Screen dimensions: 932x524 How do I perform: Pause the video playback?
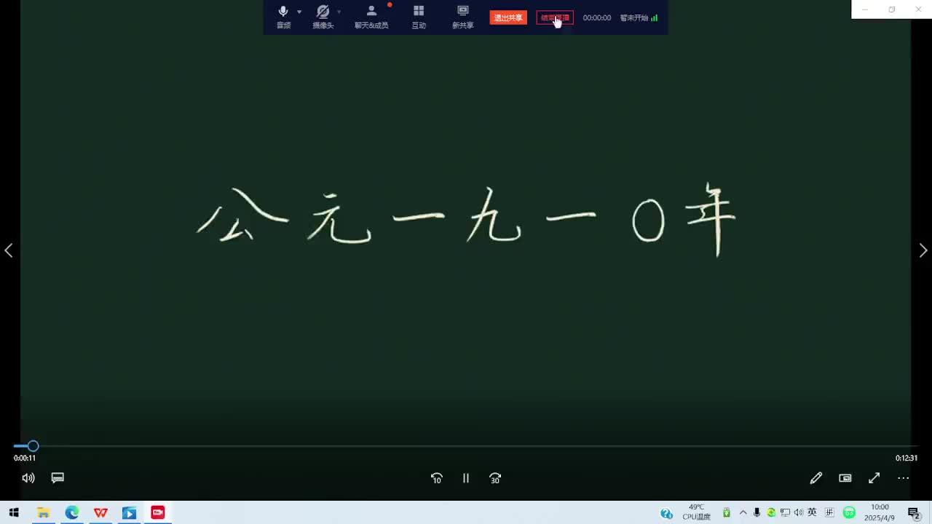466,478
